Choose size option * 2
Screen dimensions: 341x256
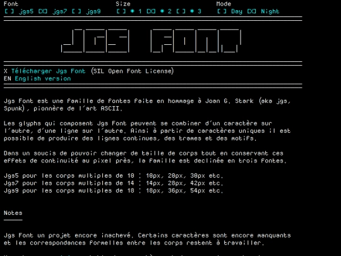pyautogui.click(x=159, y=11)
